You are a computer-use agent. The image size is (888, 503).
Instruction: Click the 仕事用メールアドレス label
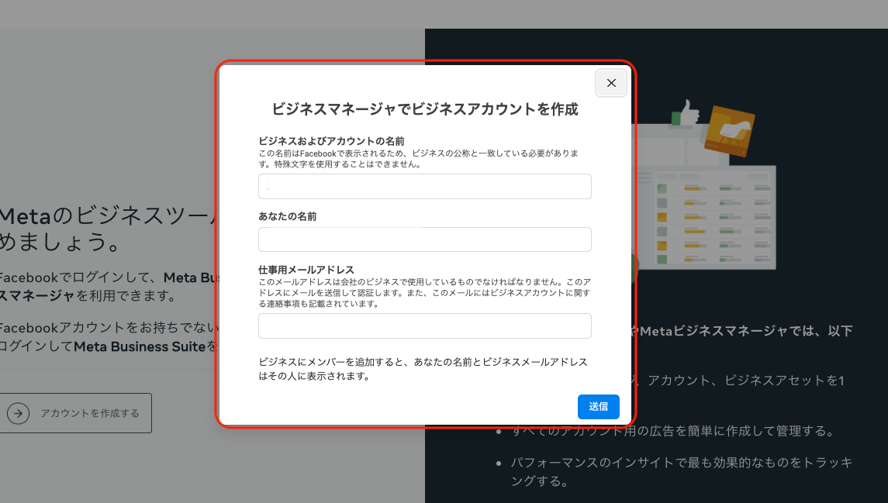(x=306, y=269)
